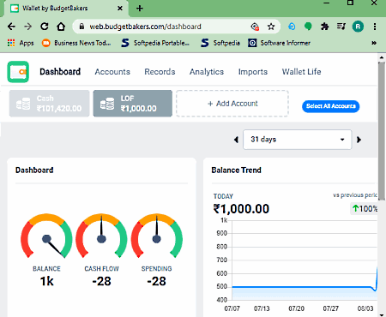Click the padlock site info icon
This screenshot has width=386, height=317.
point(81,27)
